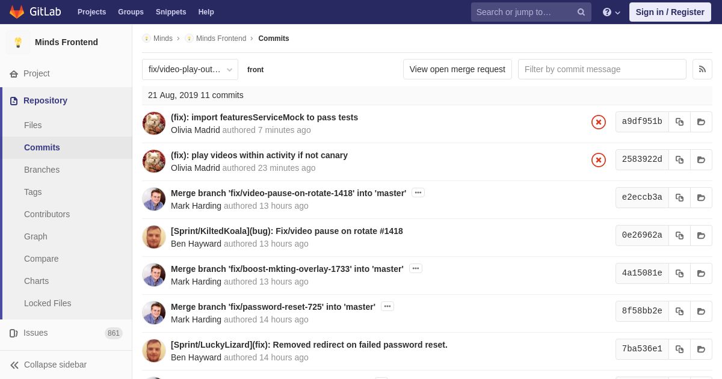Browse files at commit 0e26962a

tap(701, 235)
